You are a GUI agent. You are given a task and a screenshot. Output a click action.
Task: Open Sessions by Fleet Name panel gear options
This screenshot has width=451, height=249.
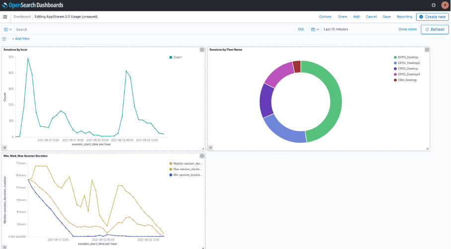coord(427,50)
